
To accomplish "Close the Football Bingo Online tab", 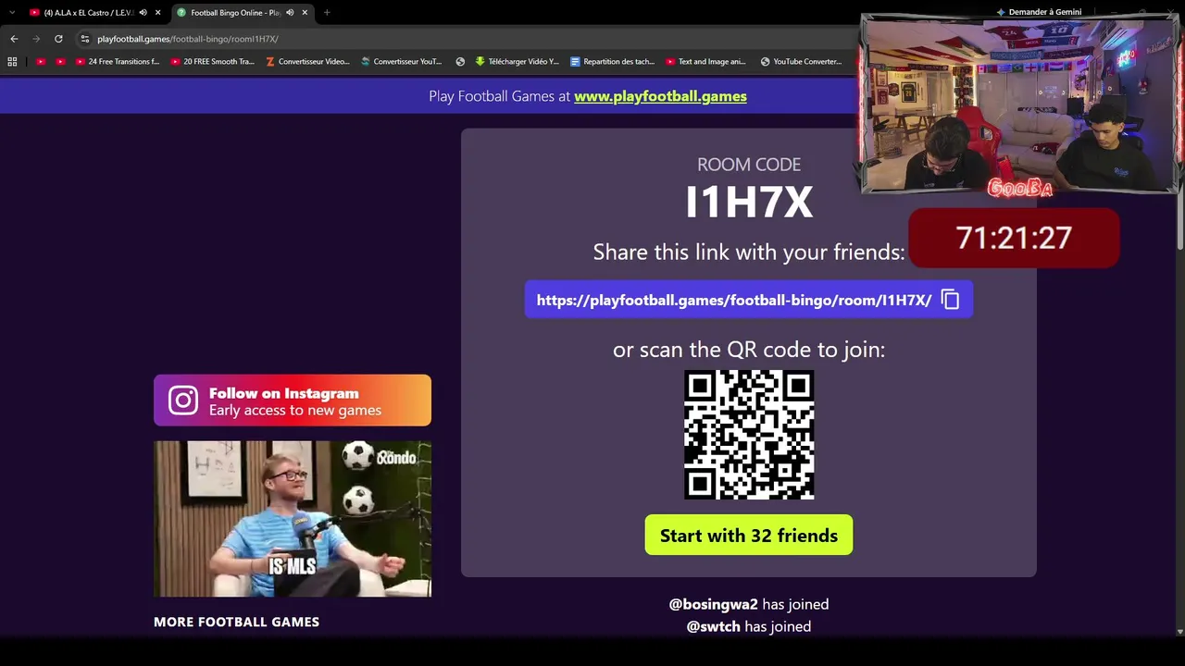I will pyautogui.click(x=305, y=13).
